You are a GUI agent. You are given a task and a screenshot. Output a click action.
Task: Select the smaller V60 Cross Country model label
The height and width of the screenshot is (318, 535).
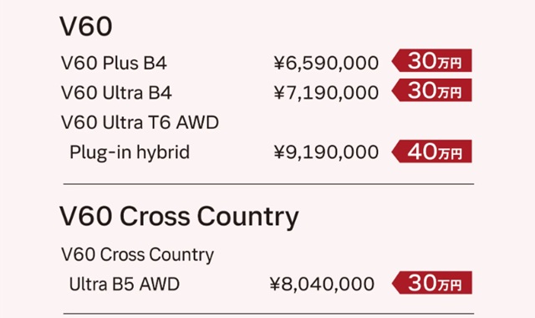pyautogui.click(x=137, y=254)
